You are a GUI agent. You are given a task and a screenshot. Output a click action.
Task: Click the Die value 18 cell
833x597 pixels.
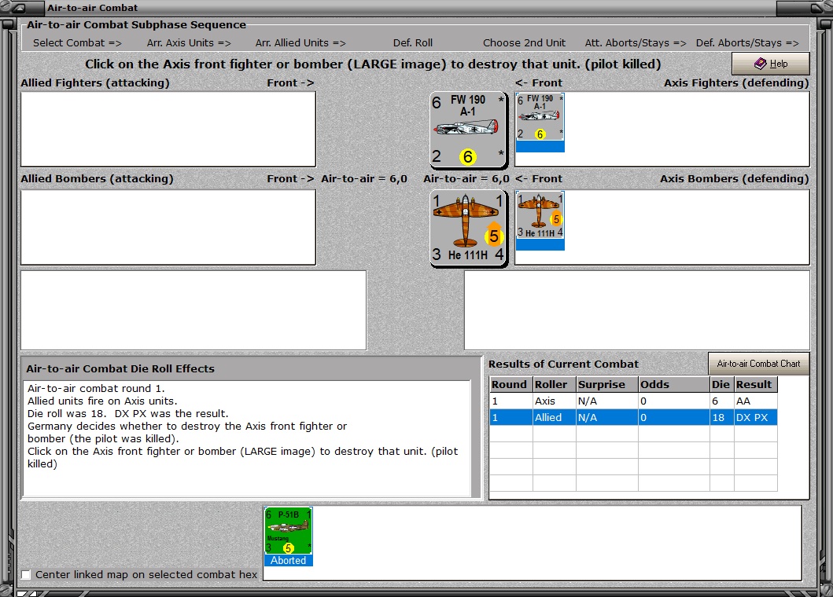click(x=721, y=418)
